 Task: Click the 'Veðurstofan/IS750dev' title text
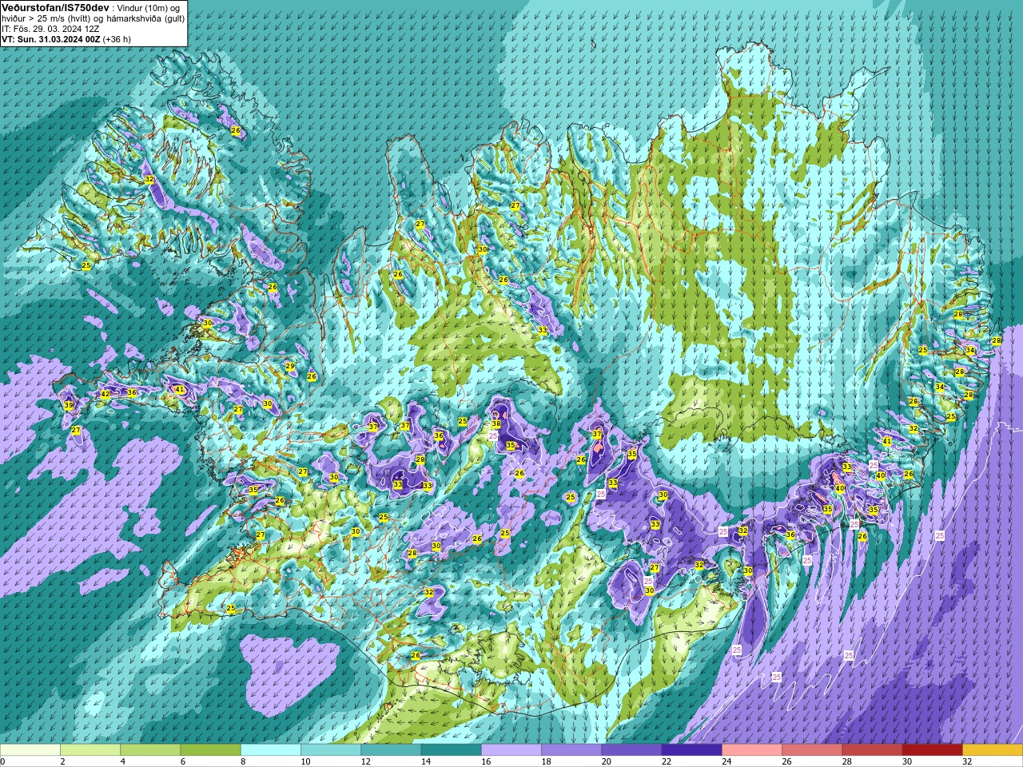point(56,7)
